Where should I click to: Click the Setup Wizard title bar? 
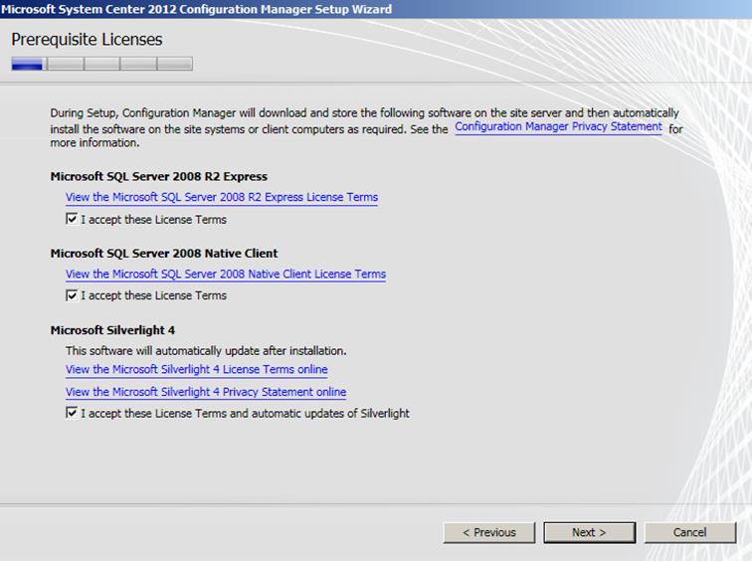click(376, 9)
